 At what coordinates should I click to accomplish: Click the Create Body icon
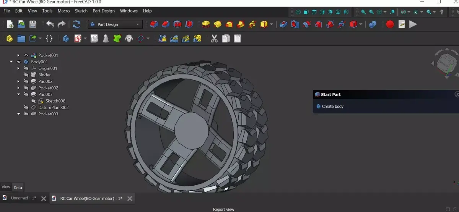[x=66, y=39]
